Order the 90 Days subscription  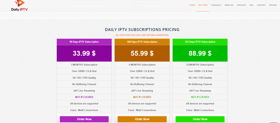84,119
